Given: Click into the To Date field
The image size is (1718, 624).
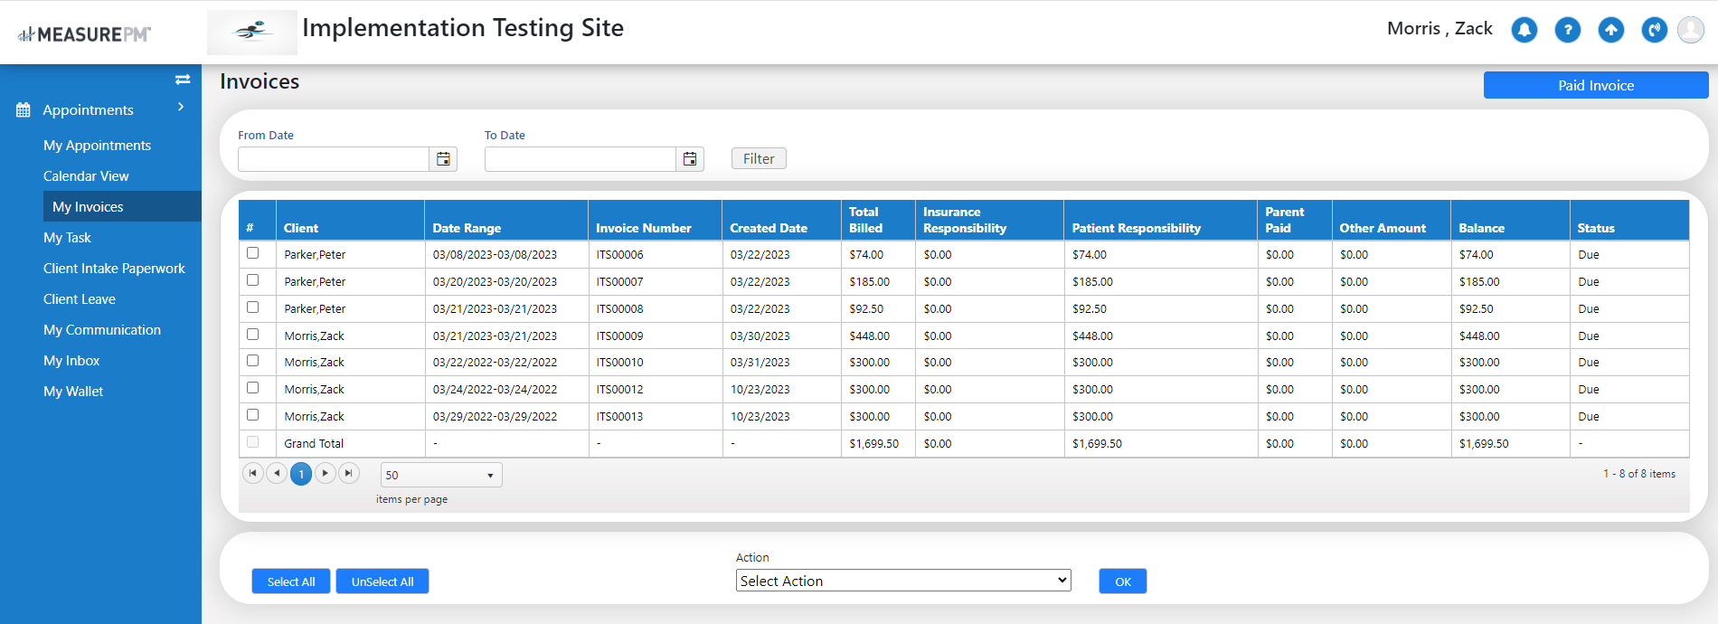Looking at the screenshot, I should point(581,159).
